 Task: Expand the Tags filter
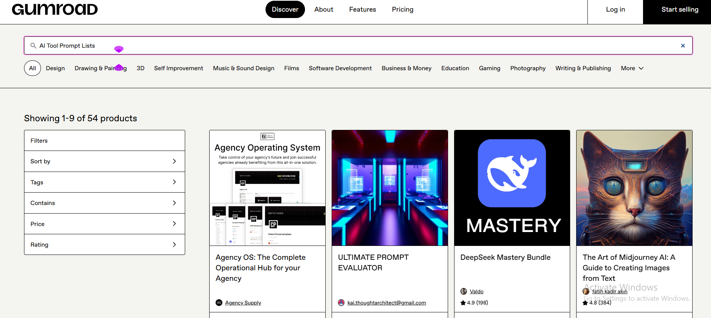click(x=104, y=182)
